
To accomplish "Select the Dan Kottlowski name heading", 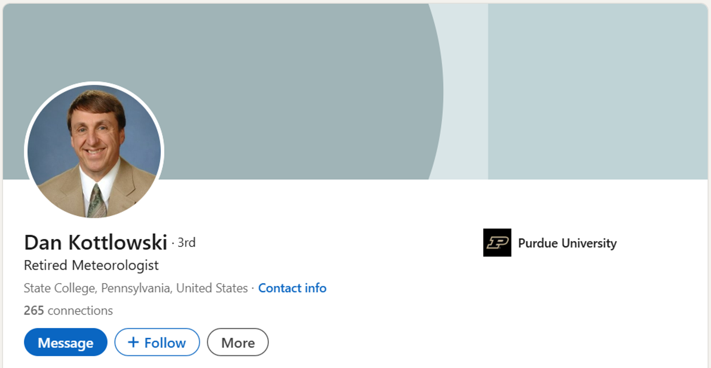I will (x=96, y=242).
